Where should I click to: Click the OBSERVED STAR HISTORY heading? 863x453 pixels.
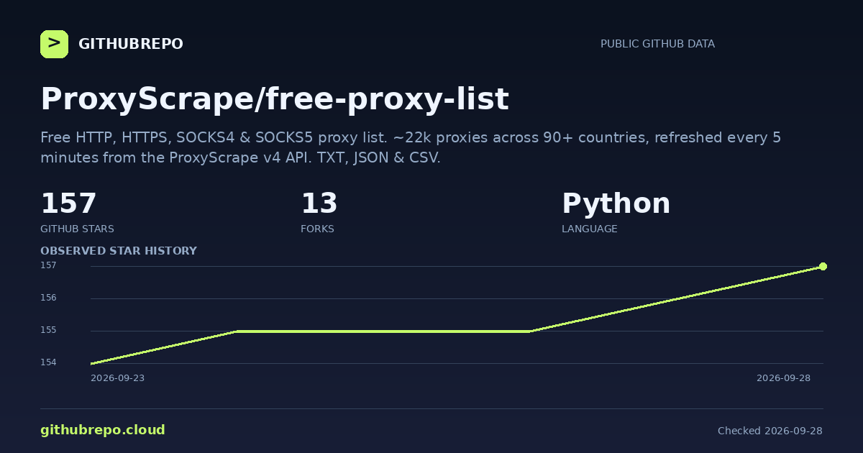[x=119, y=251]
